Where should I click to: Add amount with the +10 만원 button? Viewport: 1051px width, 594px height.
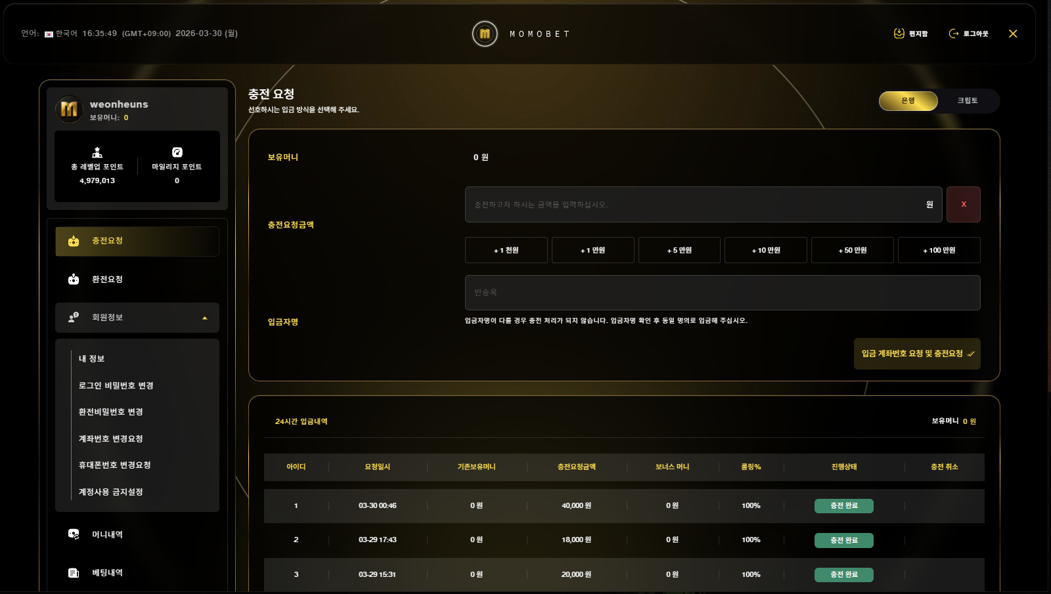tap(765, 250)
